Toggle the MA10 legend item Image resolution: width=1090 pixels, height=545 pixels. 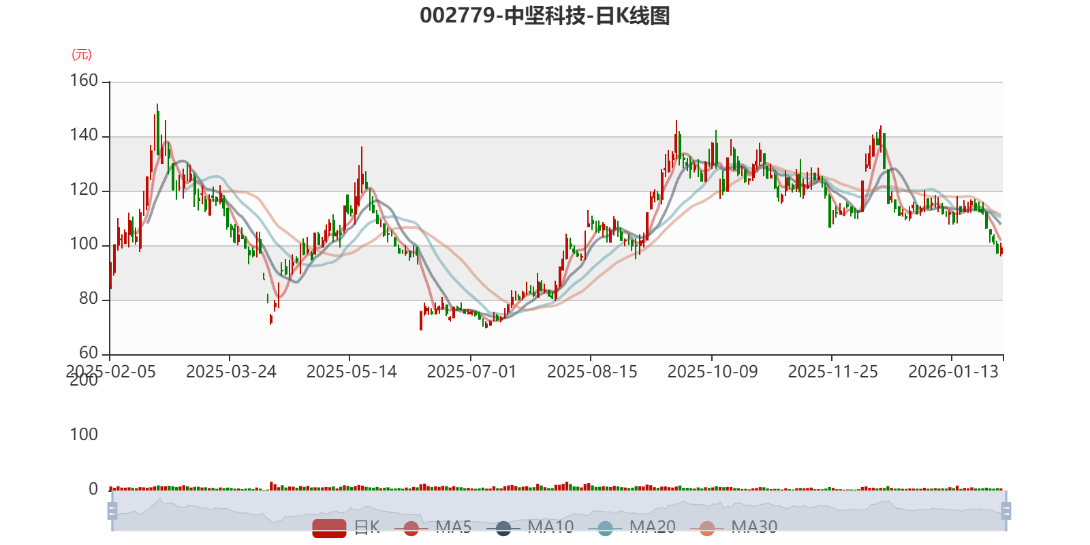[530, 527]
